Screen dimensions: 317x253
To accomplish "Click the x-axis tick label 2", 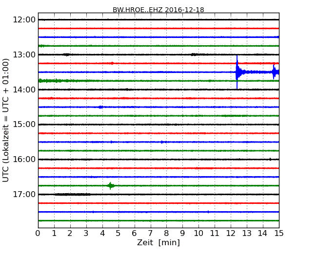I will coord(70,234).
